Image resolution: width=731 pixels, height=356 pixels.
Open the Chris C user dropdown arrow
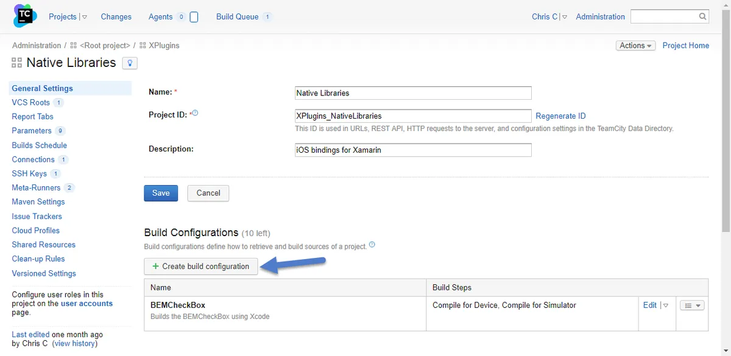[565, 17]
